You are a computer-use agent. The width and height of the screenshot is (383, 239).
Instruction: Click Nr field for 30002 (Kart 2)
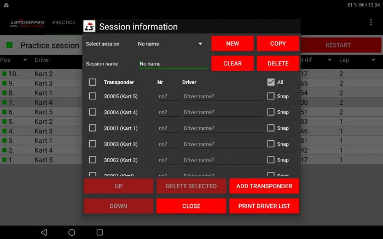(x=169, y=160)
